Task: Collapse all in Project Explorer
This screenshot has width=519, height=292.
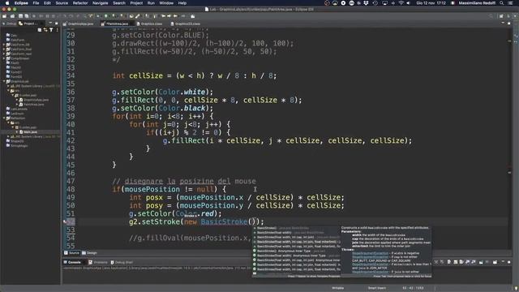Action: pyautogui.click(x=40, y=30)
